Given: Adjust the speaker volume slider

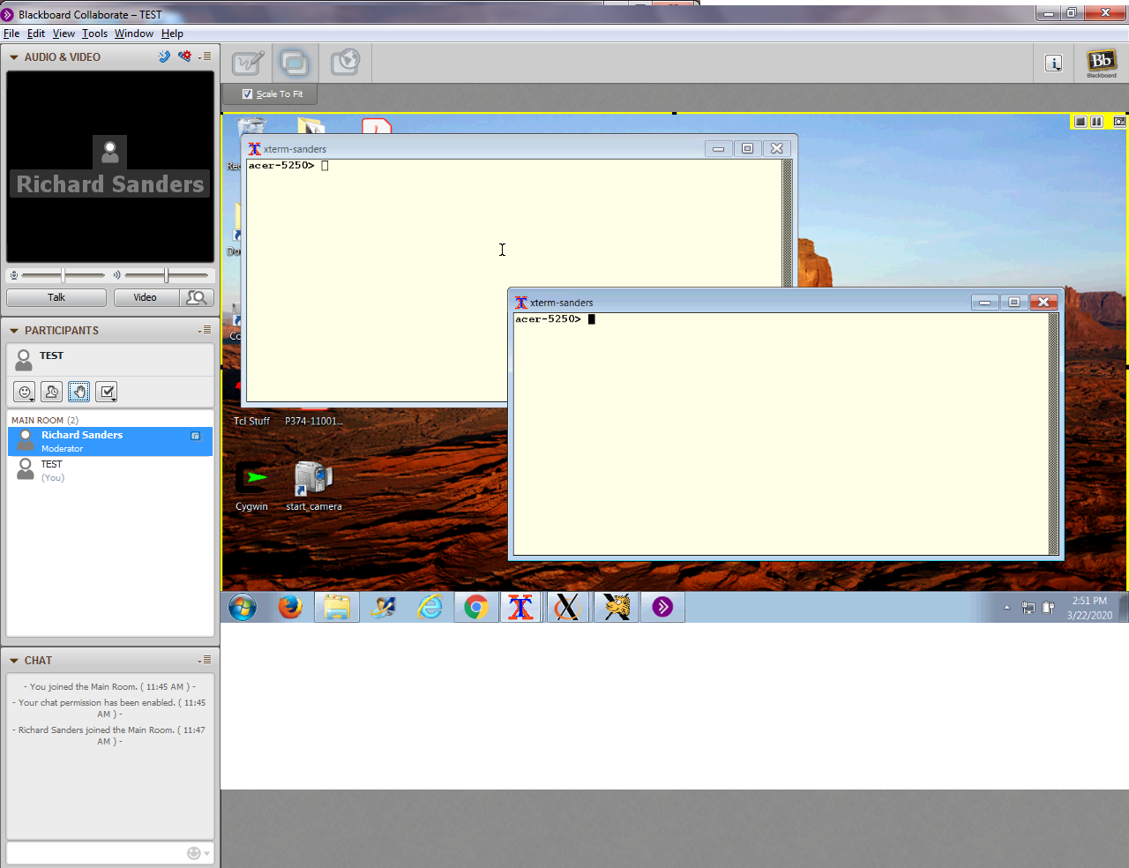Looking at the screenshot, I should pyautogui.click(x=166, y=275).
